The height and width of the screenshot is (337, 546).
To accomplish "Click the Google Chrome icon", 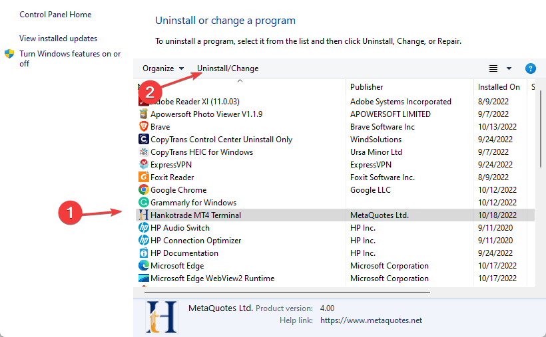I will [x=143, y=190].
